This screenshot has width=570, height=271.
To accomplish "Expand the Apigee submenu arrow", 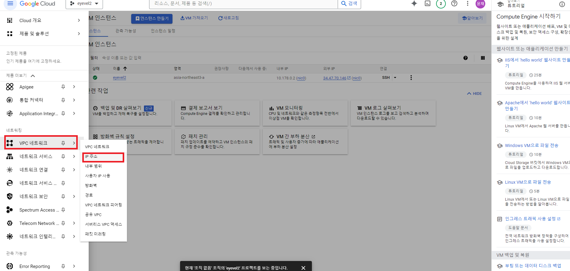I will [74, 87].
